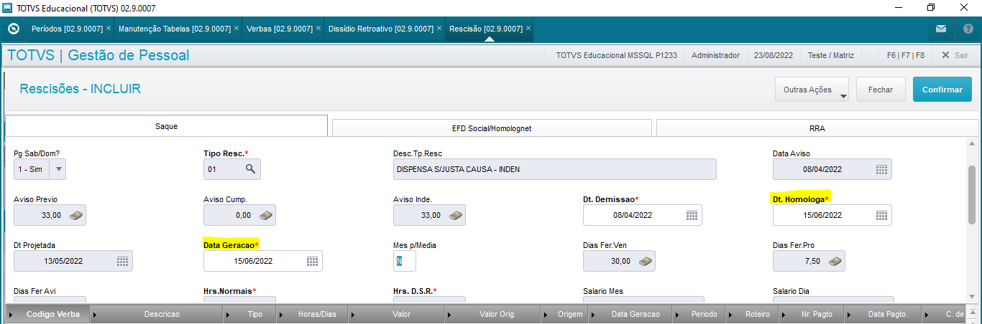982x324 pixels.
Task: Click the Confirmar button
Action: tap(942, 90)
